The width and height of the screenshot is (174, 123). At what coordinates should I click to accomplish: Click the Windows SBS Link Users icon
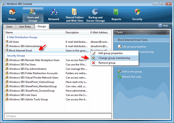click(x=7, y=95)
